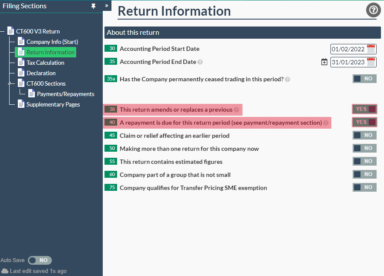Open Supplementary Pages section
384x276 pixels.
click(x=53, y=104)
